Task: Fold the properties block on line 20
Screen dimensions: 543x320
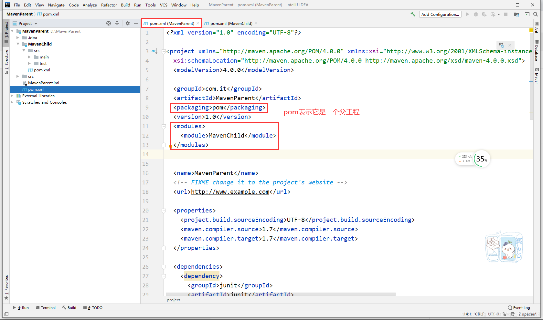Action: (x=164, y=211)
